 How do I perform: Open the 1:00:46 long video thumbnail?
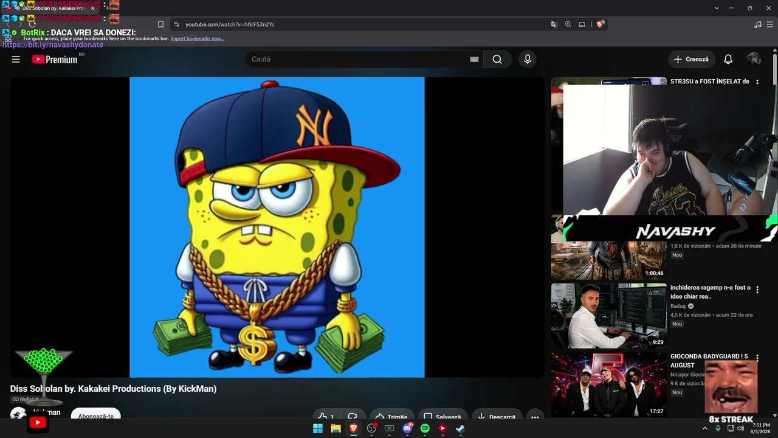[609, 260]
